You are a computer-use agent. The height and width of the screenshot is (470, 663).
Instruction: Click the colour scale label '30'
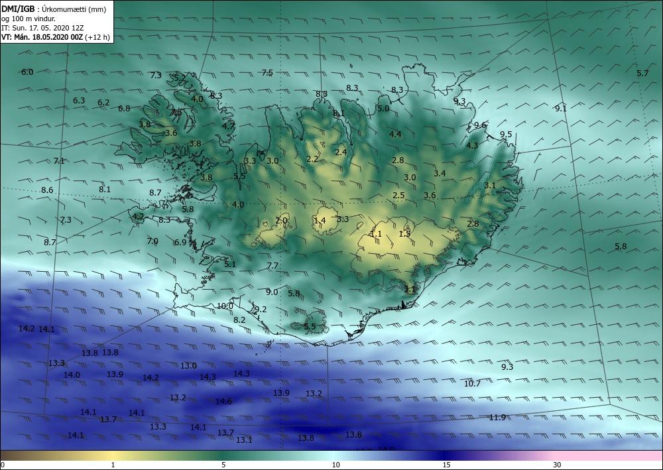tap(557, 465)
